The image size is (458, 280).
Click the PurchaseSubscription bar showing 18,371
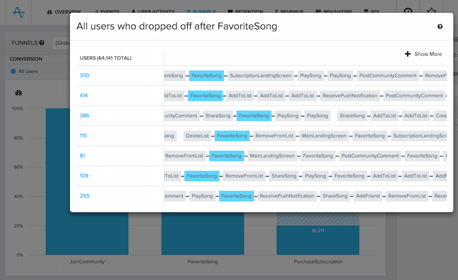point(318,239)
